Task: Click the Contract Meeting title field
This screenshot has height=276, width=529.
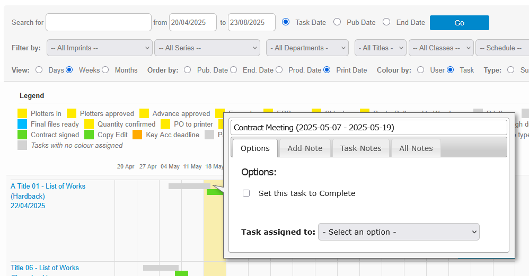Action: pyautogui.click(x=369, y=128)
